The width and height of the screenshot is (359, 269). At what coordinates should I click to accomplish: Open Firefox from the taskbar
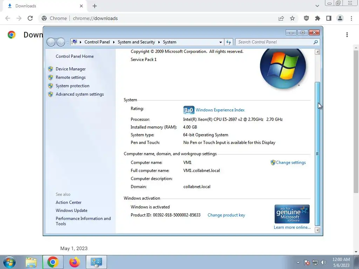click(x=75, y=262)
